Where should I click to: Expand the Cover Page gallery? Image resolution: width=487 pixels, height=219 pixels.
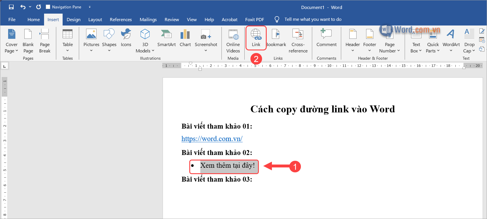coord(12,41)
